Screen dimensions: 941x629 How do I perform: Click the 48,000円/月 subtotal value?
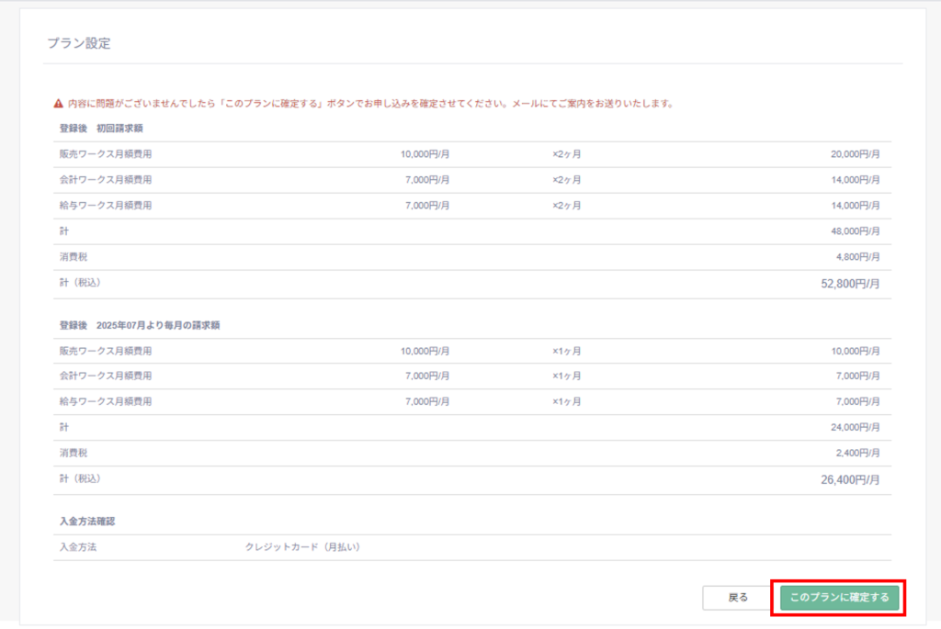856,231
